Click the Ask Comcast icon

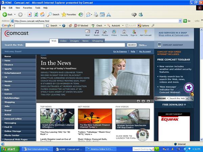pos(145,33)
